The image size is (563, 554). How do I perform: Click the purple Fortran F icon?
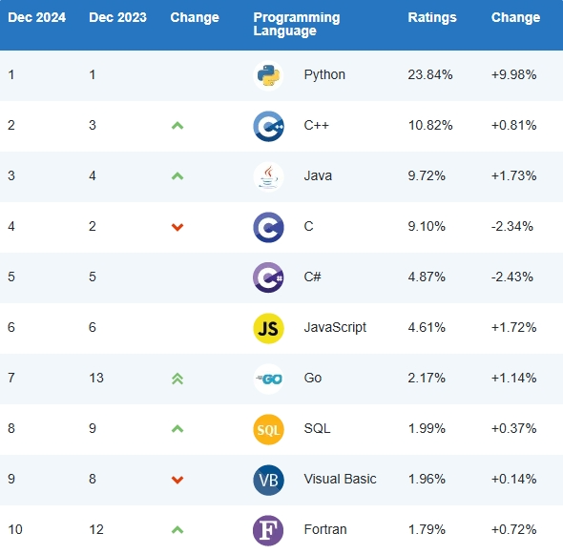click(268, 531)
